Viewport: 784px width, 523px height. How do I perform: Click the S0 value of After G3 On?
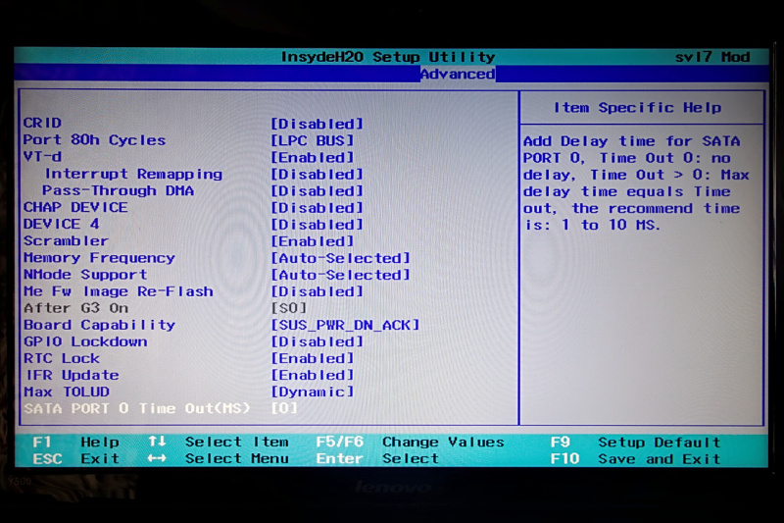pos(288,308)
